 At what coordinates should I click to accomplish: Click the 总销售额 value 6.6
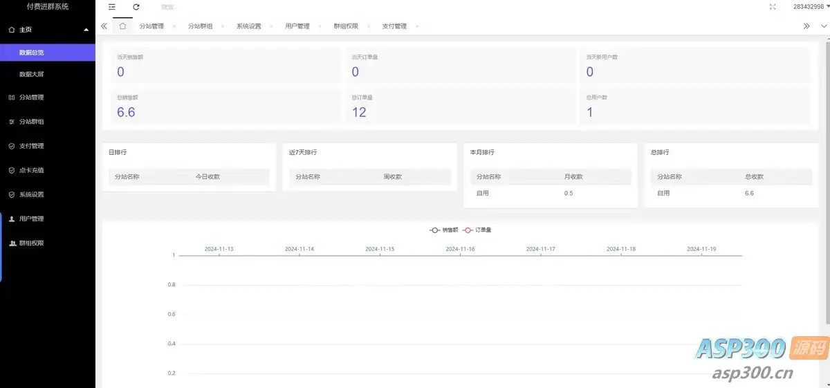pos(126,112)
